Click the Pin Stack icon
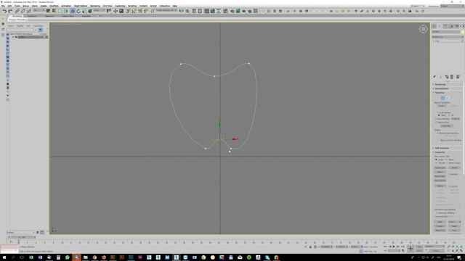The height and width of the screenshot is (261, 465). point(434,77)
